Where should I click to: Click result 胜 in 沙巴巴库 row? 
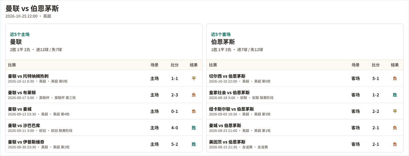coord(194,128)
